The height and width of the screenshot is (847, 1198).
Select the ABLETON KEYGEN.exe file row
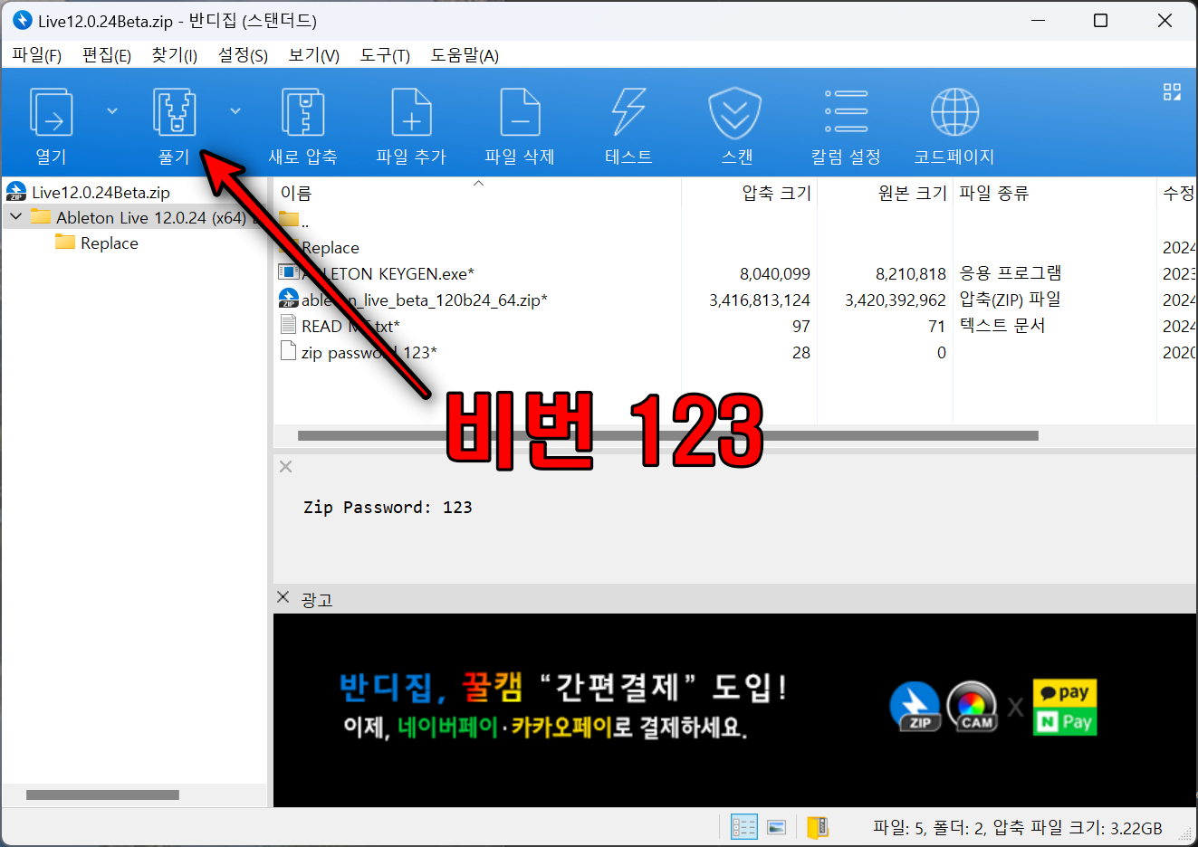coord(735,273)
